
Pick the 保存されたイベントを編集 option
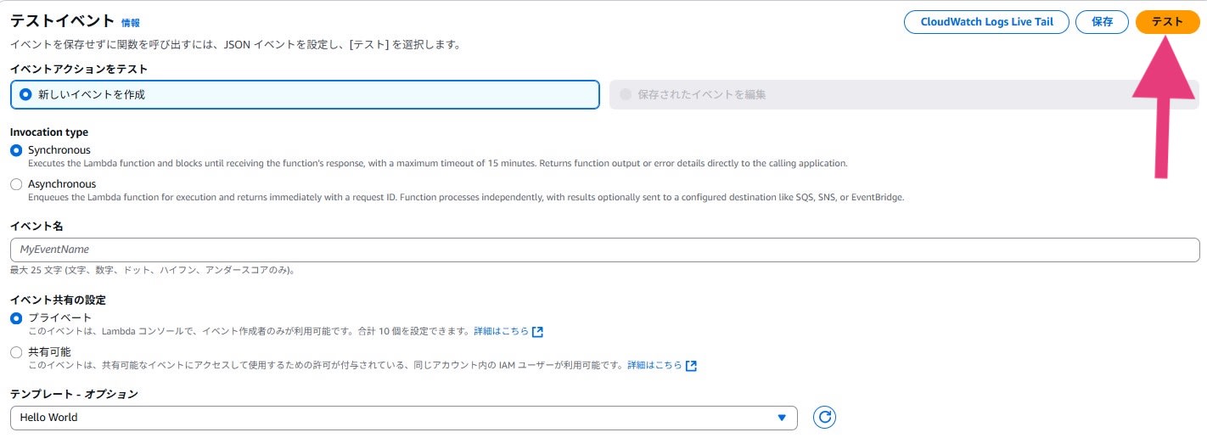[x=626, y=94]
